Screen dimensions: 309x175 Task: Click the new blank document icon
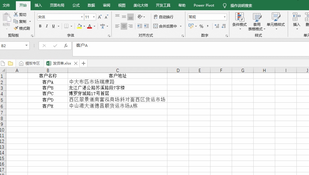pos(3,63)
